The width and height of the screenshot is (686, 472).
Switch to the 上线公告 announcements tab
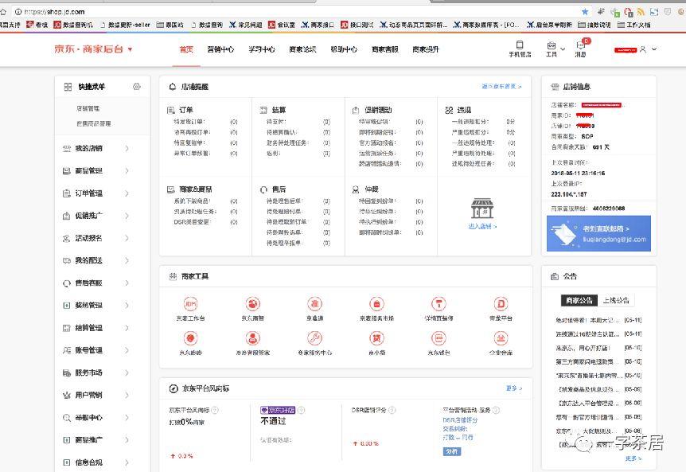pos(615,300)
